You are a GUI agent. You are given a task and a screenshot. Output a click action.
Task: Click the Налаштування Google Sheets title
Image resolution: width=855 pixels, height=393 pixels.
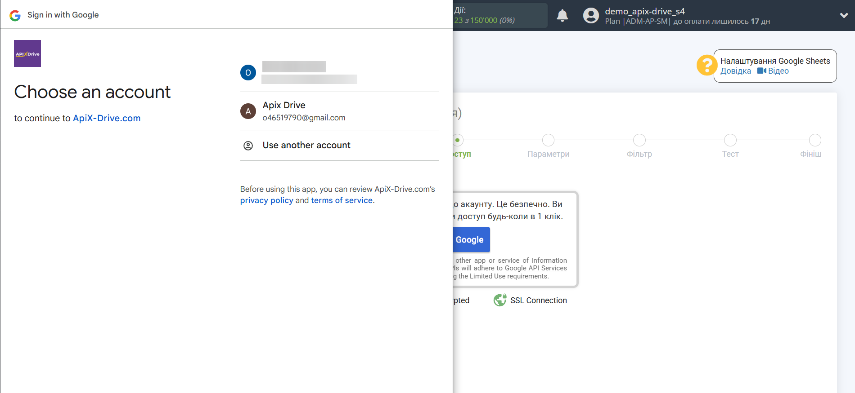pyautogui.click(x=775, y=61)
